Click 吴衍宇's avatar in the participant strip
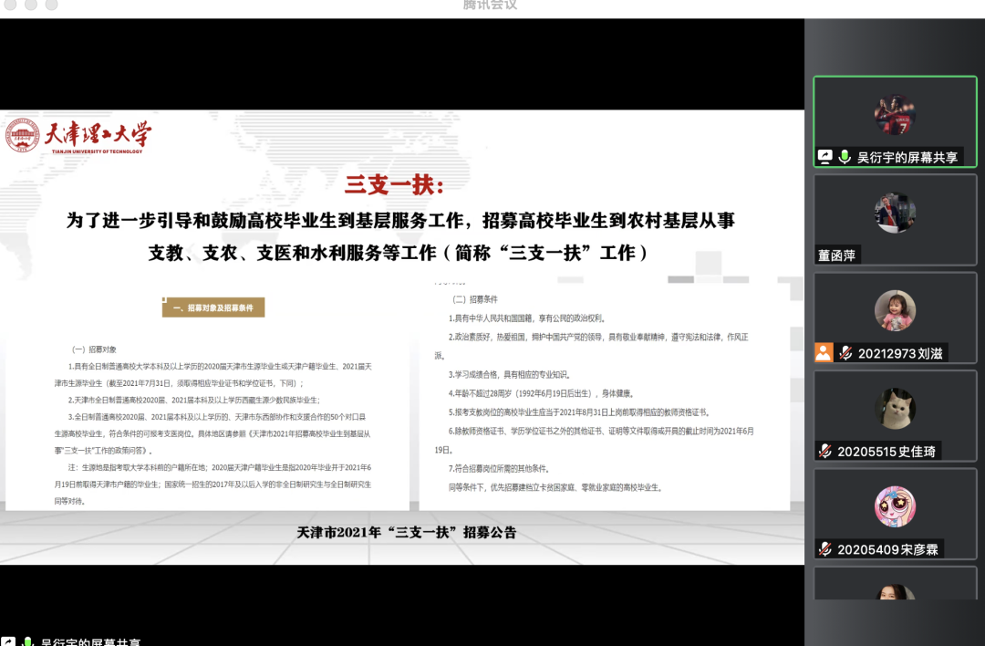Viewport: 985px width, 646px height. click(x=894, y=114)
